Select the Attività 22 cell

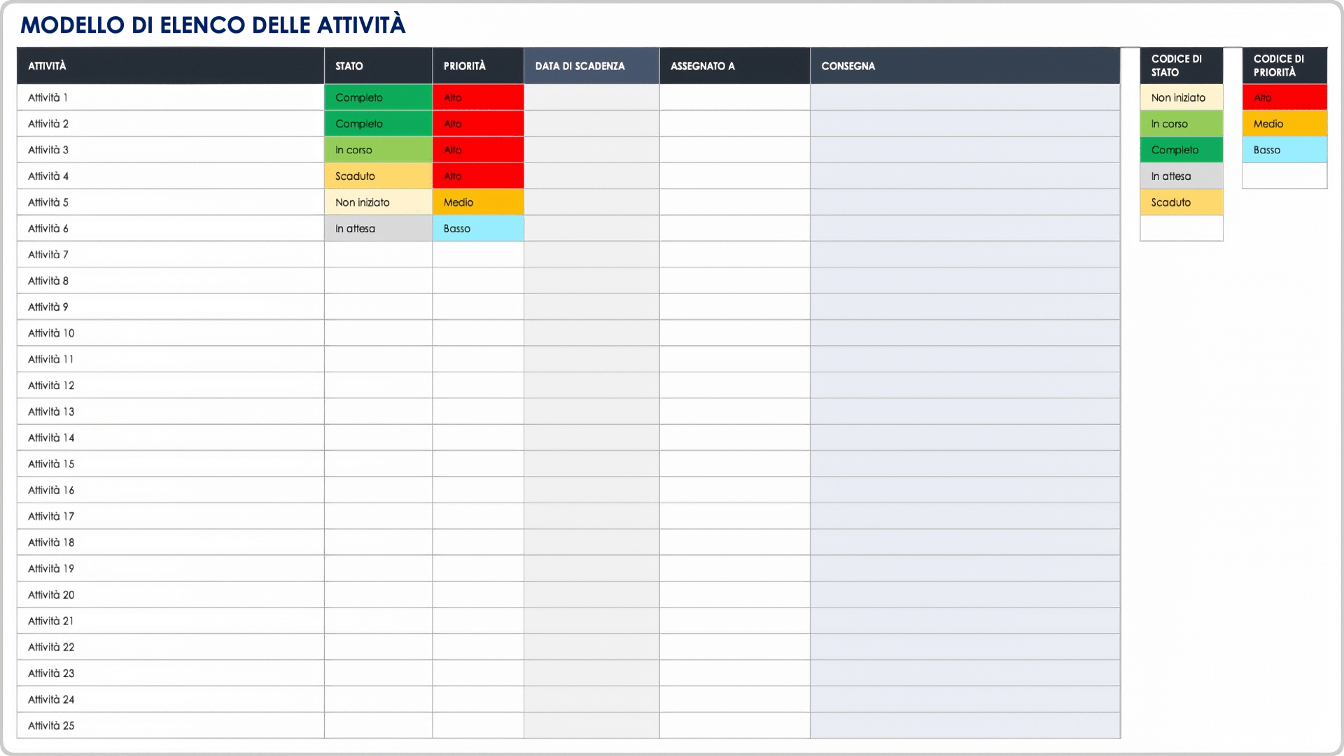click(170, 647)
